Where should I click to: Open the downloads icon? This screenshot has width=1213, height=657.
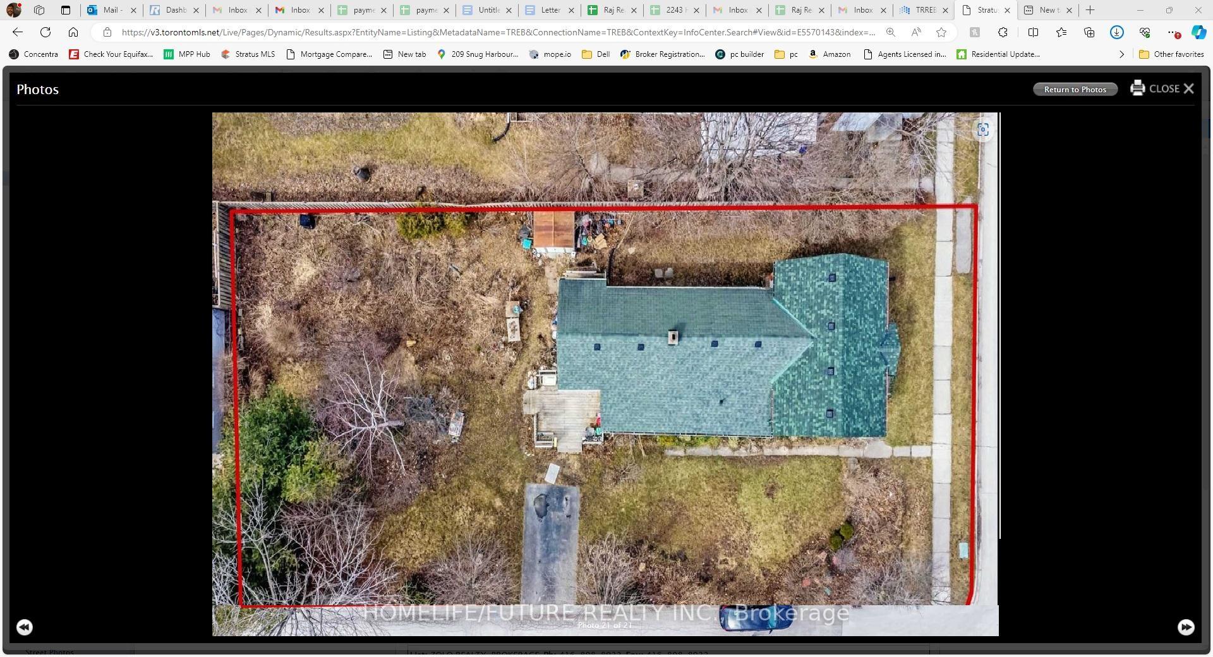coord(1116,32)
